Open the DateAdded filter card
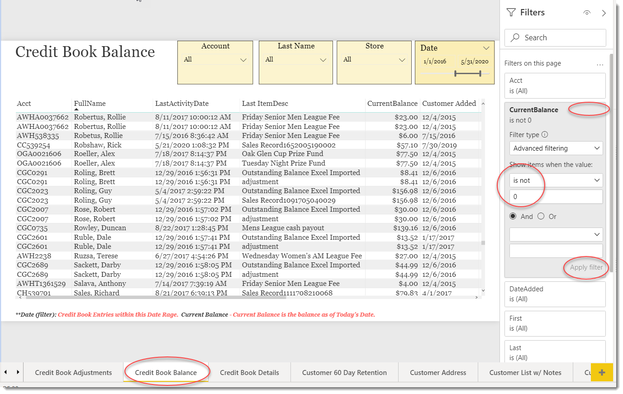This screenshot has height=394, width=623. 555,294
